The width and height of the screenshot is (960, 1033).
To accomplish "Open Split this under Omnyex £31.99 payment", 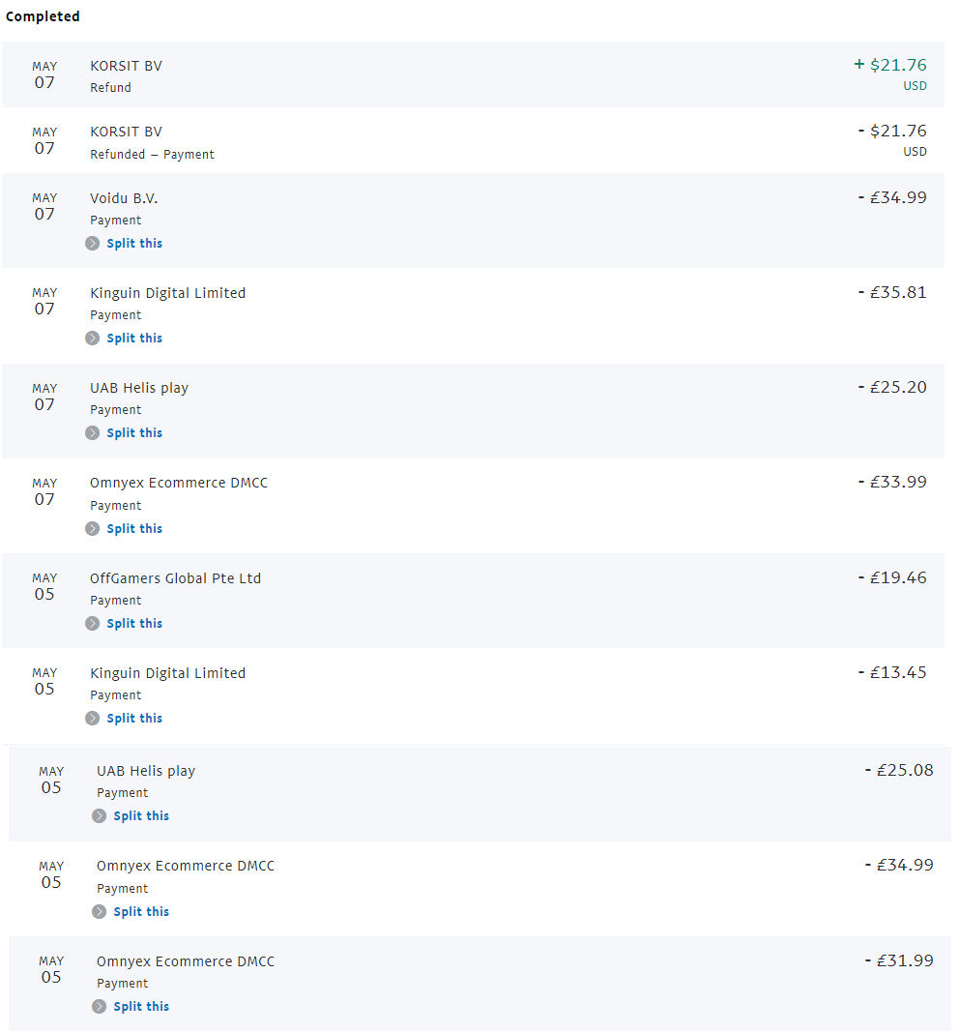I will pos(141,1006).
